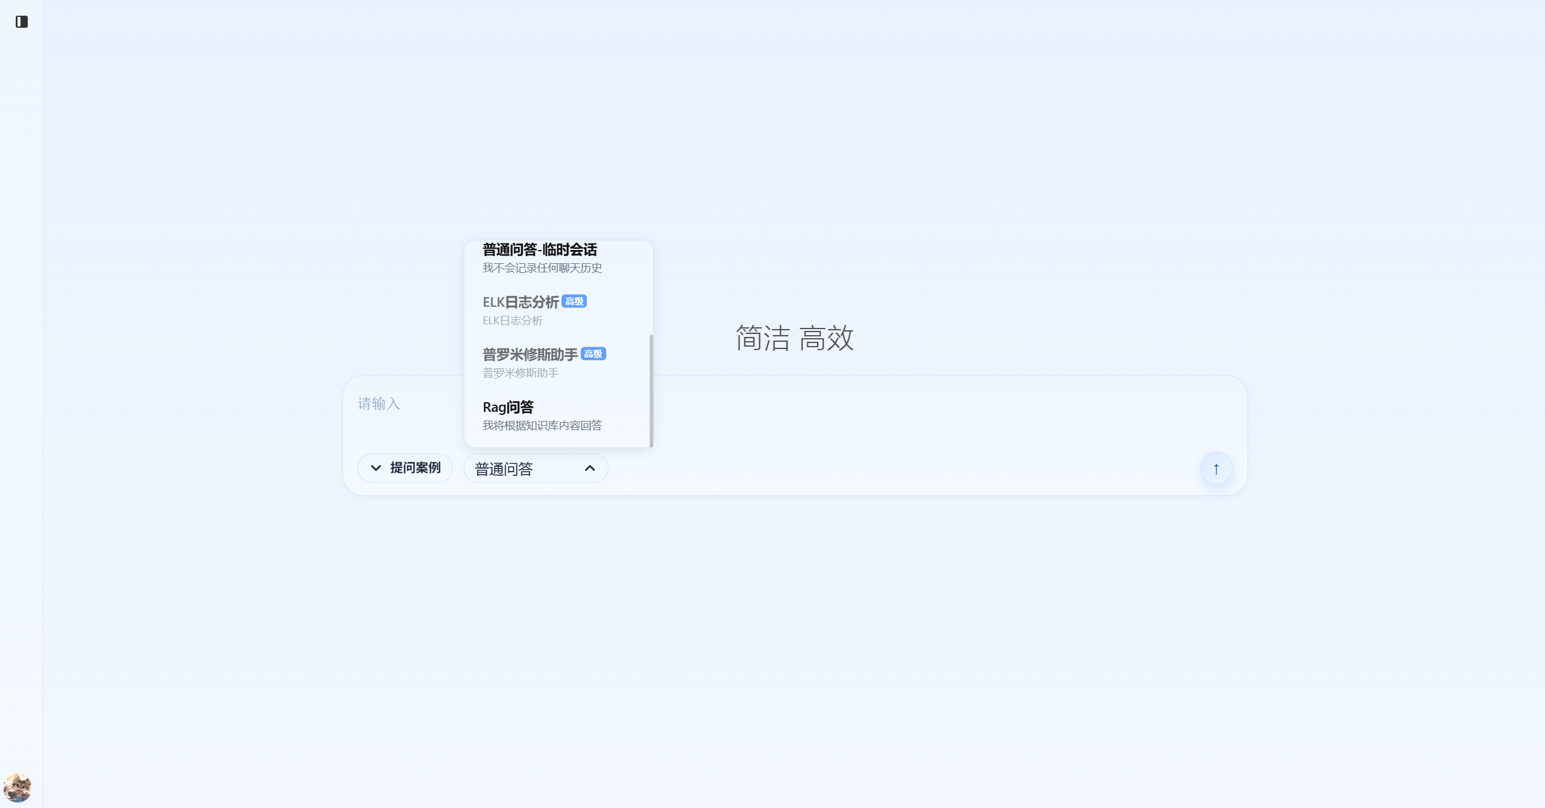Select the Rag问答 option
The image size is (1545, 808).
pyautogui.click(x=508, y=408)
